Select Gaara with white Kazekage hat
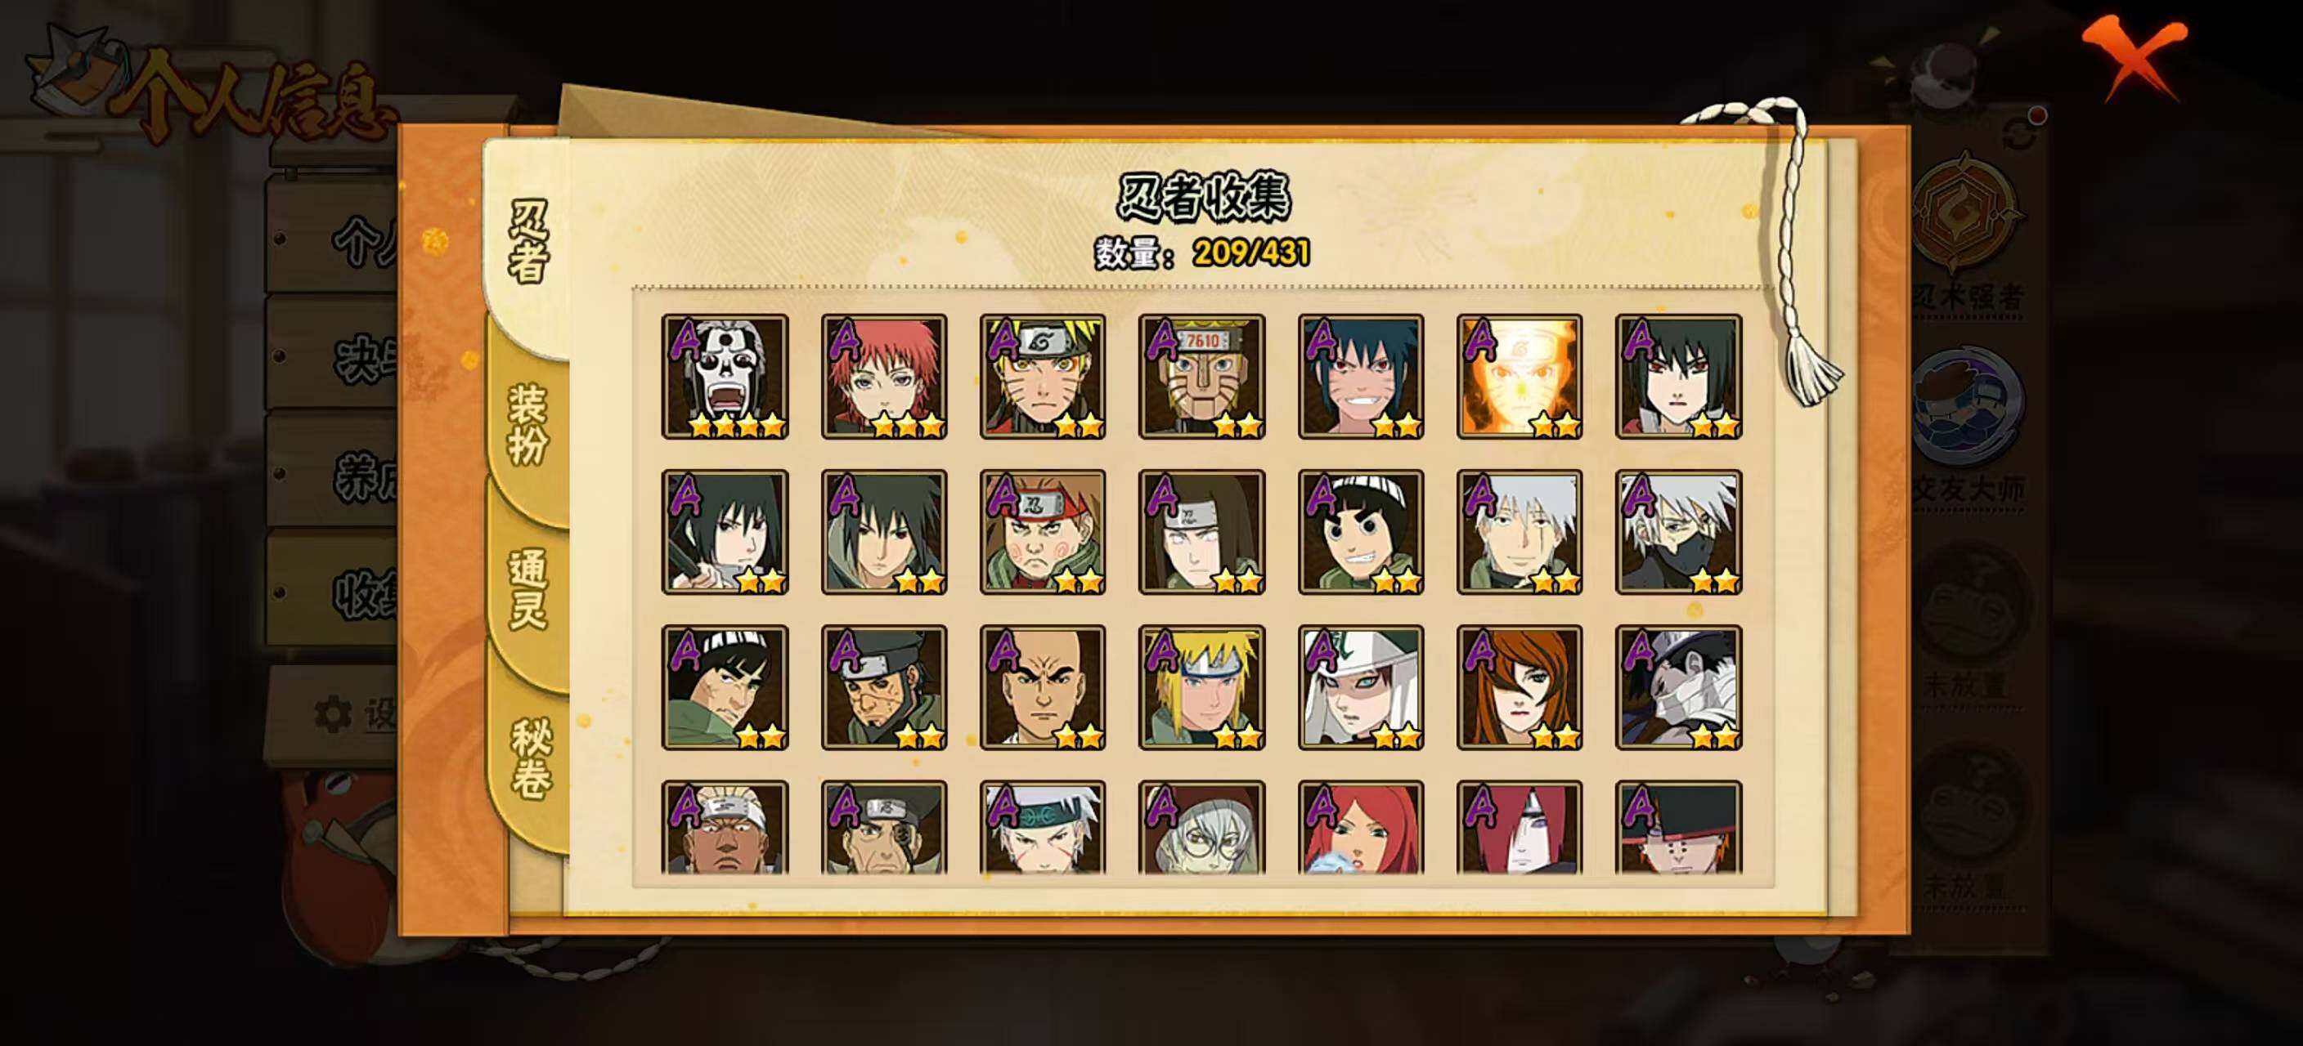This screenshot has height=1046, width=2303. 1361,687
